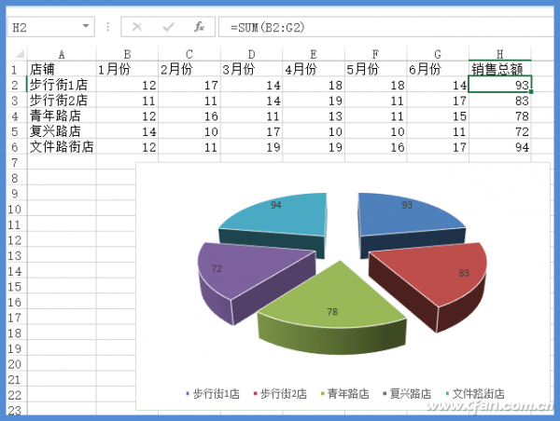Image resolution: width=560 pixels, height=421 pixels.
Task: Select row 6 header
Action: (x=15, y=147)
